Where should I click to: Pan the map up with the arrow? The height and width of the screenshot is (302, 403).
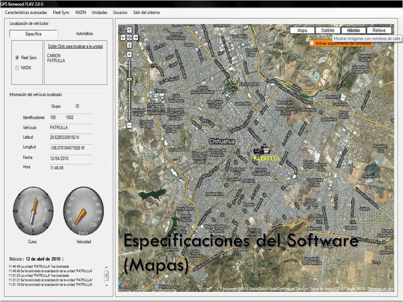coord(129,30)
